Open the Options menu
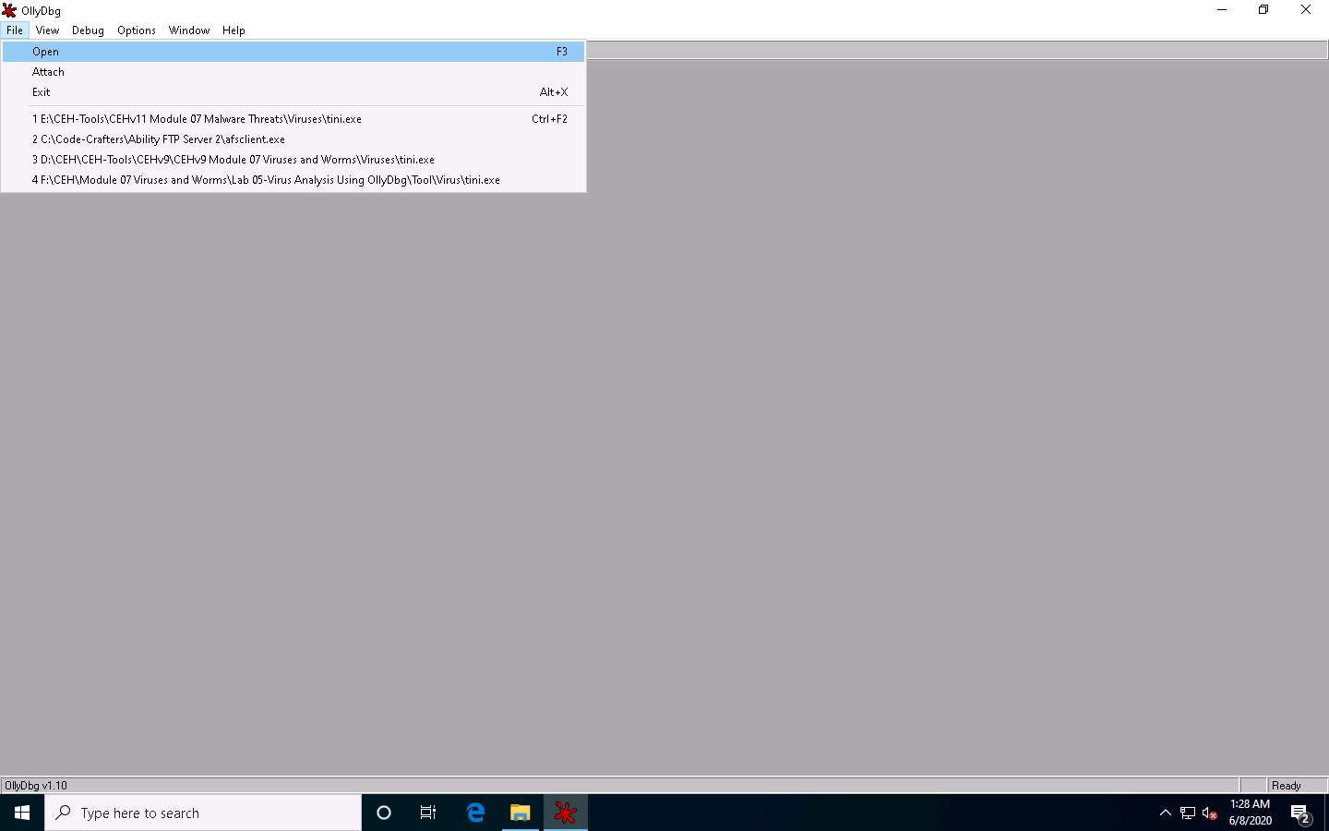This screenshot has width=1329, height=831. click(x=137, y=30)
